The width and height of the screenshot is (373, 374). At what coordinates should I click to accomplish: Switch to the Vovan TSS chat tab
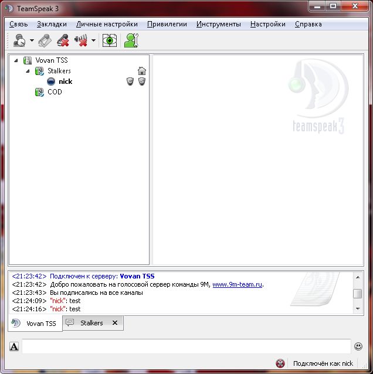(x=35, y=324)
